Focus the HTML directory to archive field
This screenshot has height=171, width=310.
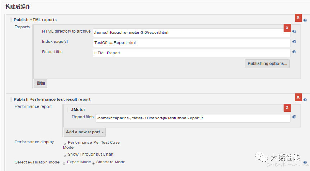(x=191, y=33)
